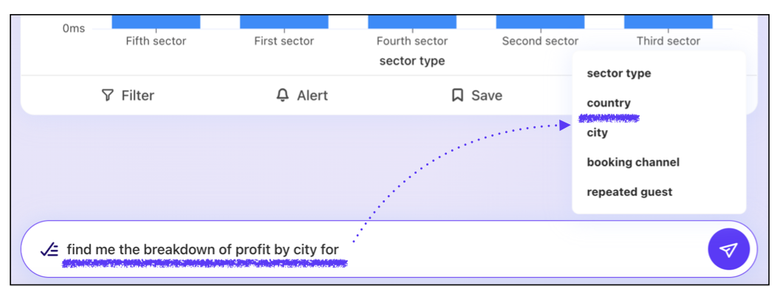Click the bookmark Save icon
Screen dimensions: 783x300
[458, 95]
